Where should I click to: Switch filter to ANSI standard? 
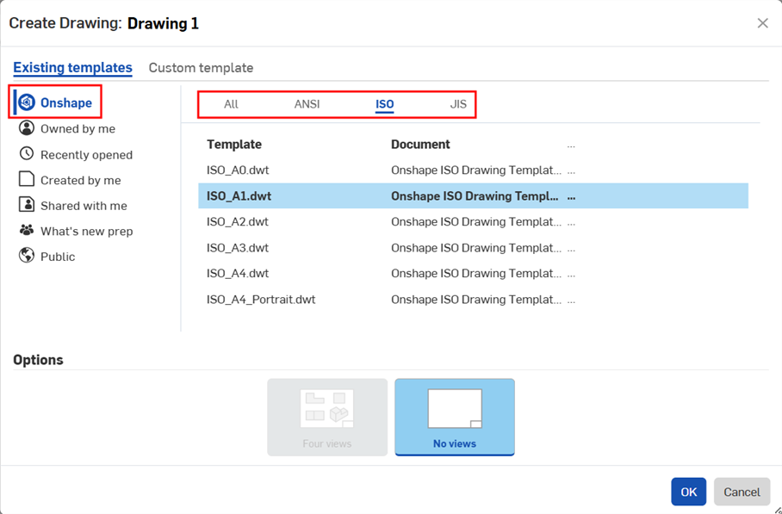pyautogui.click(x=307, y=103)
